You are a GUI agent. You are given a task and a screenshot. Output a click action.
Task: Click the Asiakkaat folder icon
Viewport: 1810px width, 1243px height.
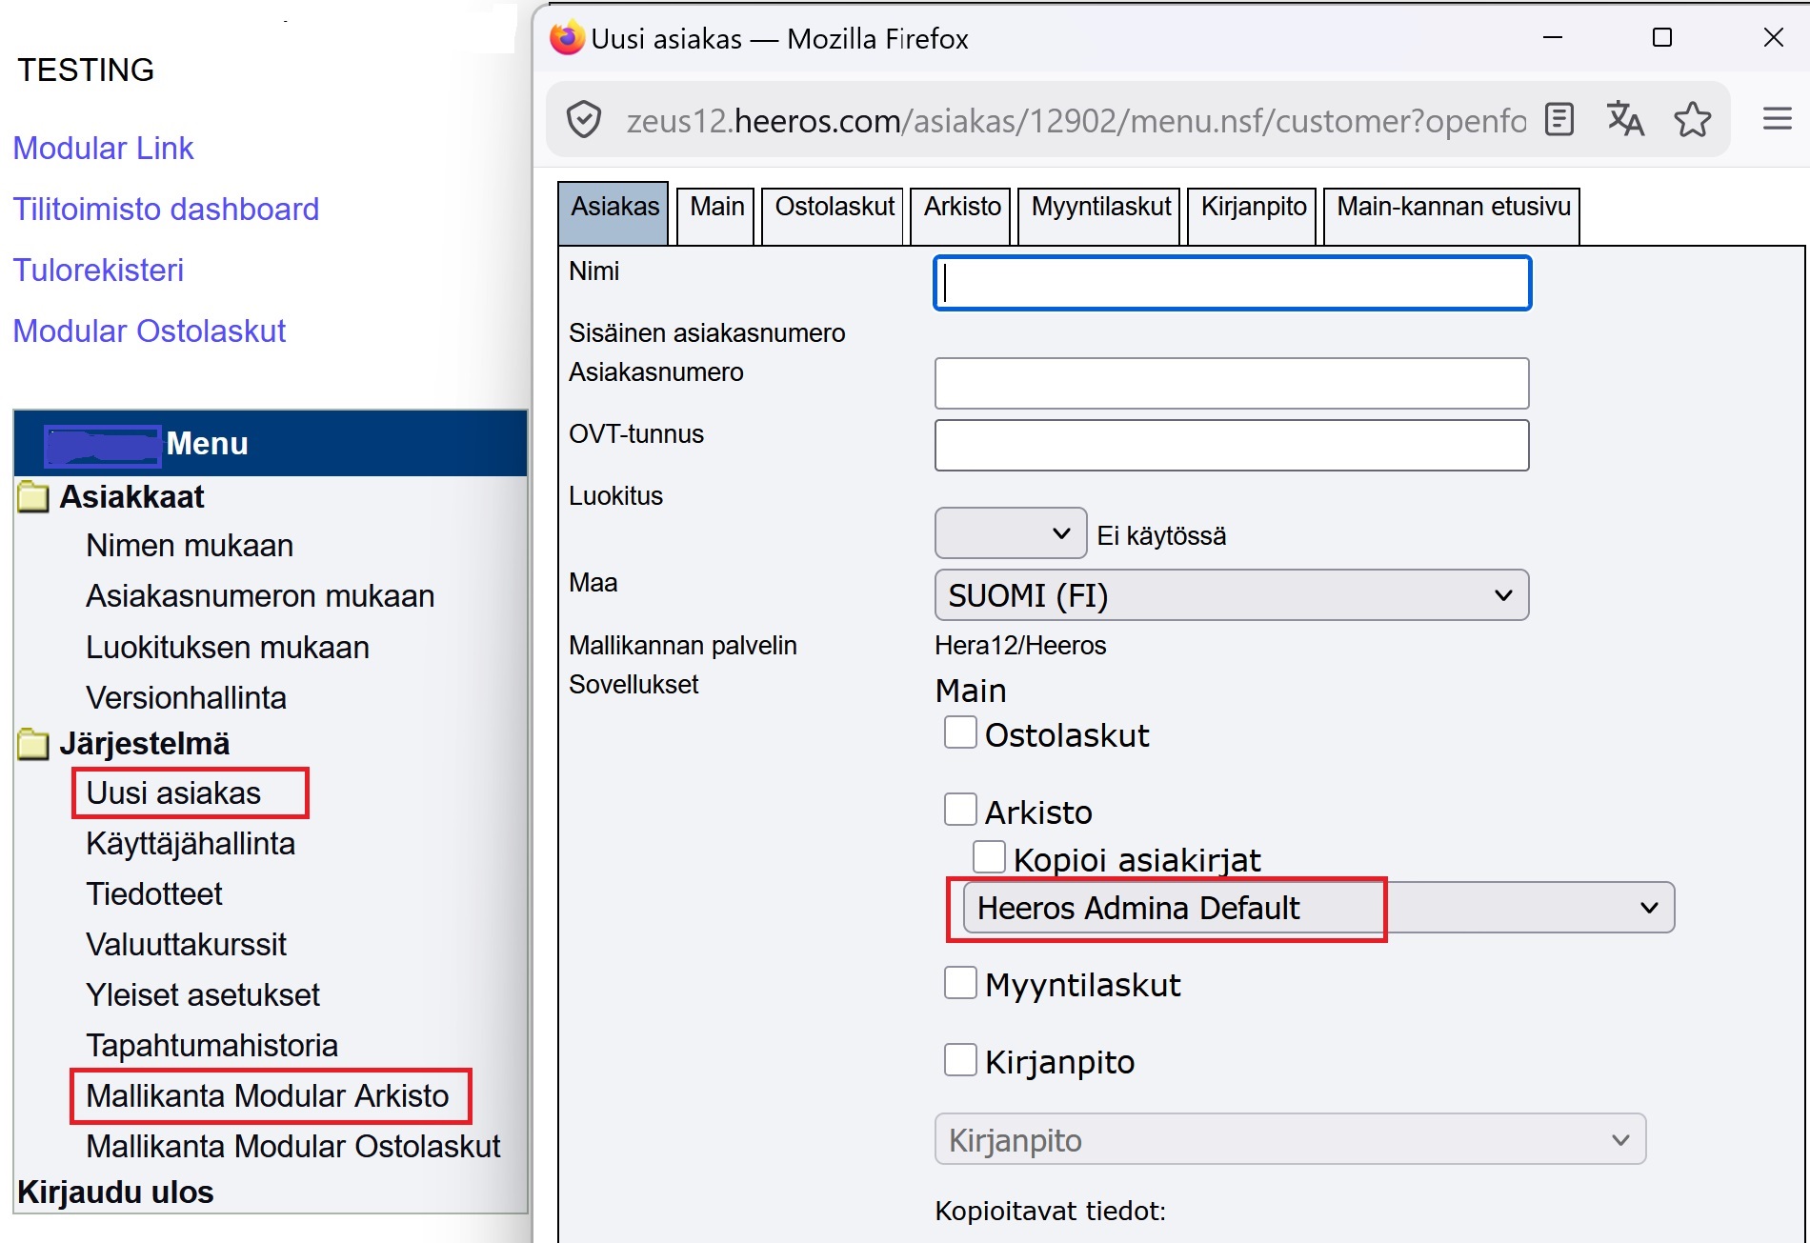33,497
